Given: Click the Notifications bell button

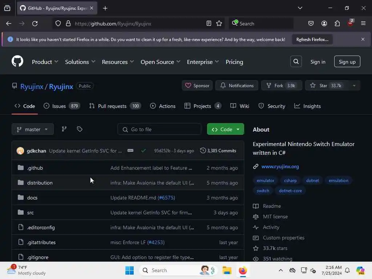Looking at the screenshot, I should click(237, 85).
